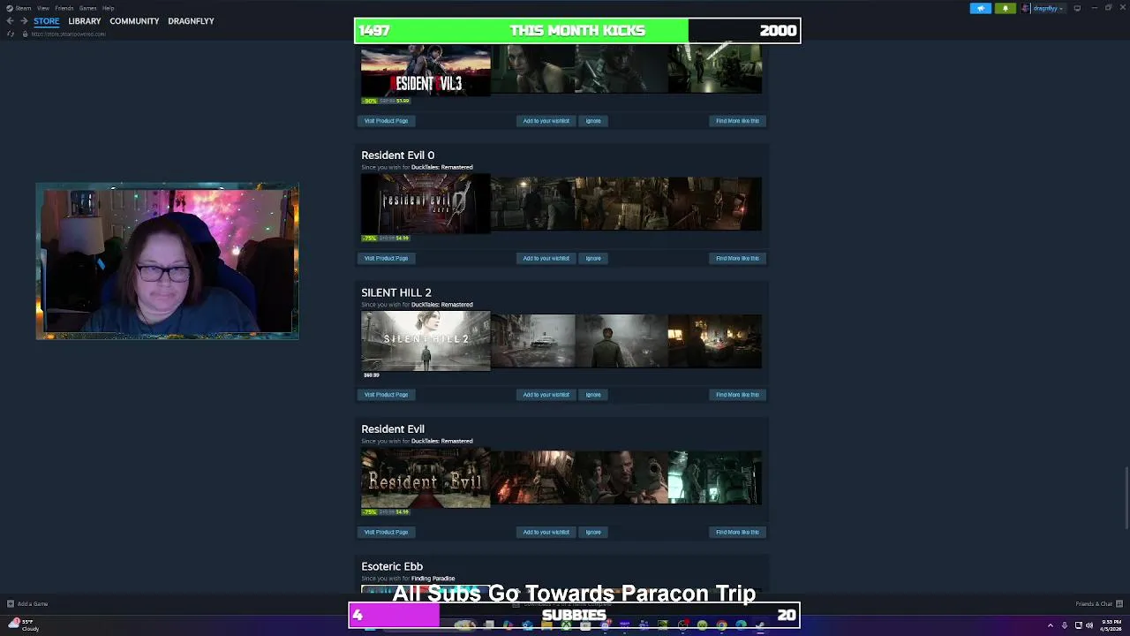Ignore Resident Evil 3 recommendation
This screenshot has width=1130, height=636.
(x=593, y=121)
